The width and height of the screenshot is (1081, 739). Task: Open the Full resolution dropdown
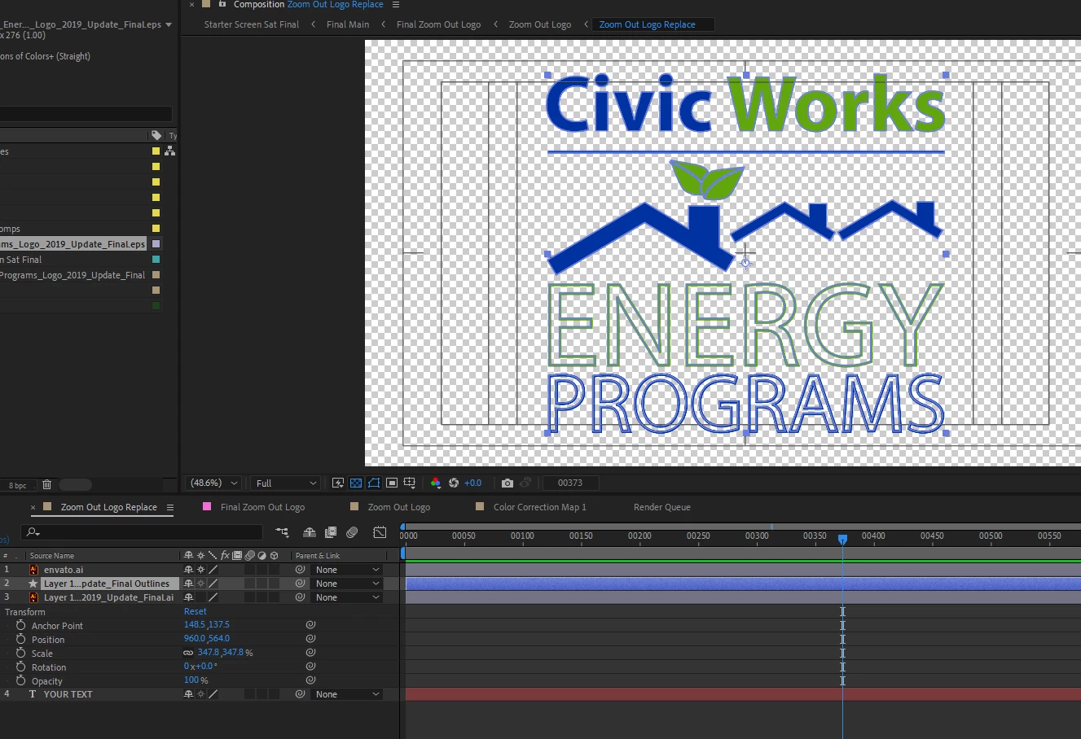pyautogui.click(x=284, y=483)
